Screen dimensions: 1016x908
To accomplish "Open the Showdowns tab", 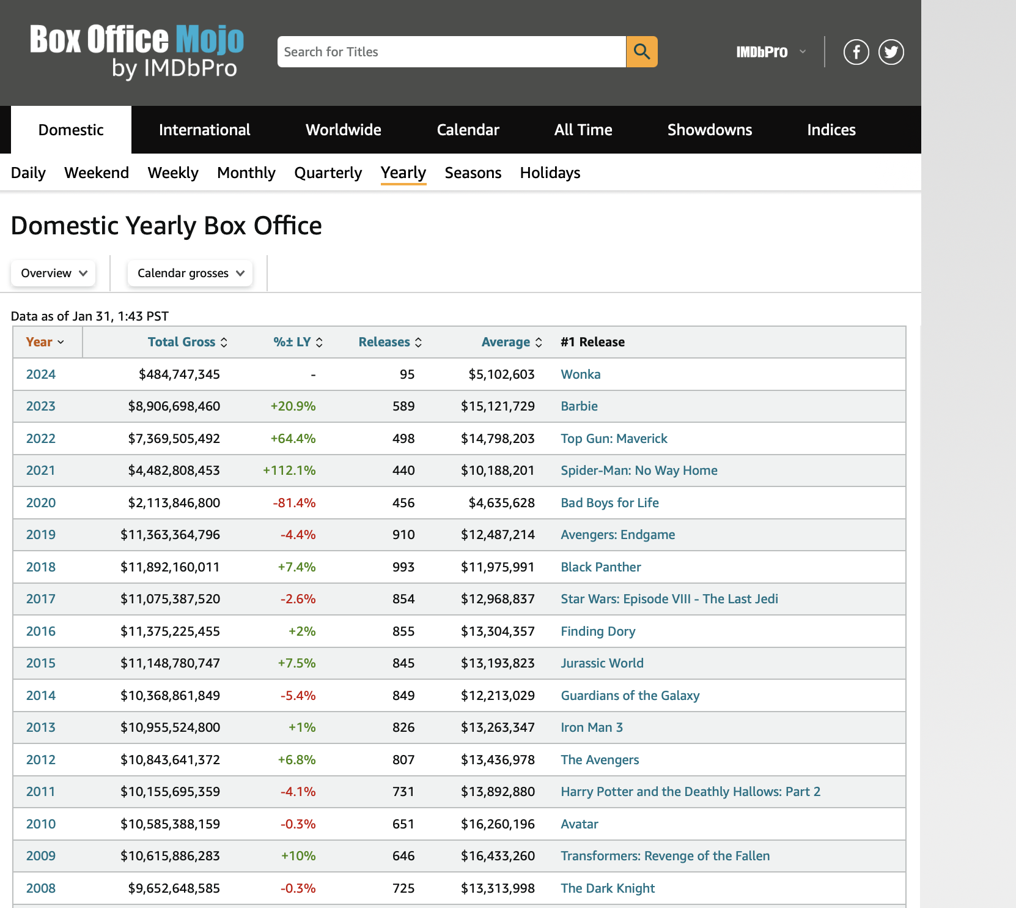I will point(709,130).
